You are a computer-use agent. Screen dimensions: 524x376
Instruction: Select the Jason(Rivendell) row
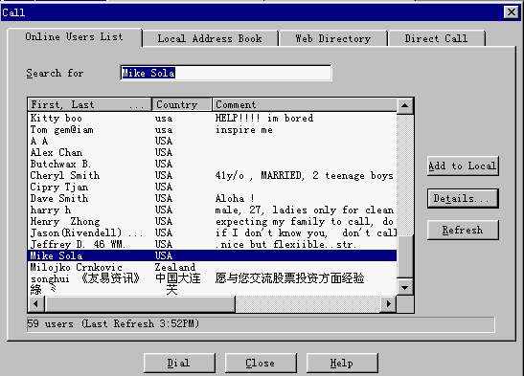point(213,232)
